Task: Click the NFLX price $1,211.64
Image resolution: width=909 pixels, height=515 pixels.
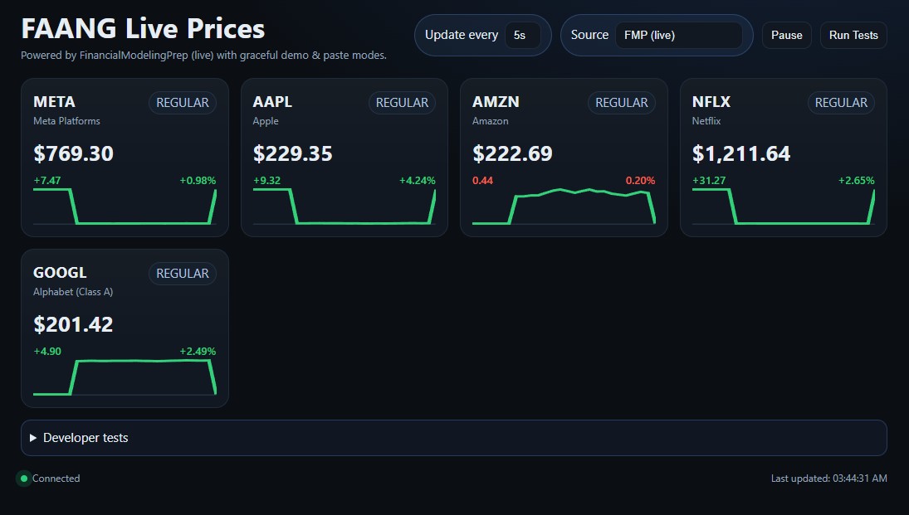Action: point(741,153)
